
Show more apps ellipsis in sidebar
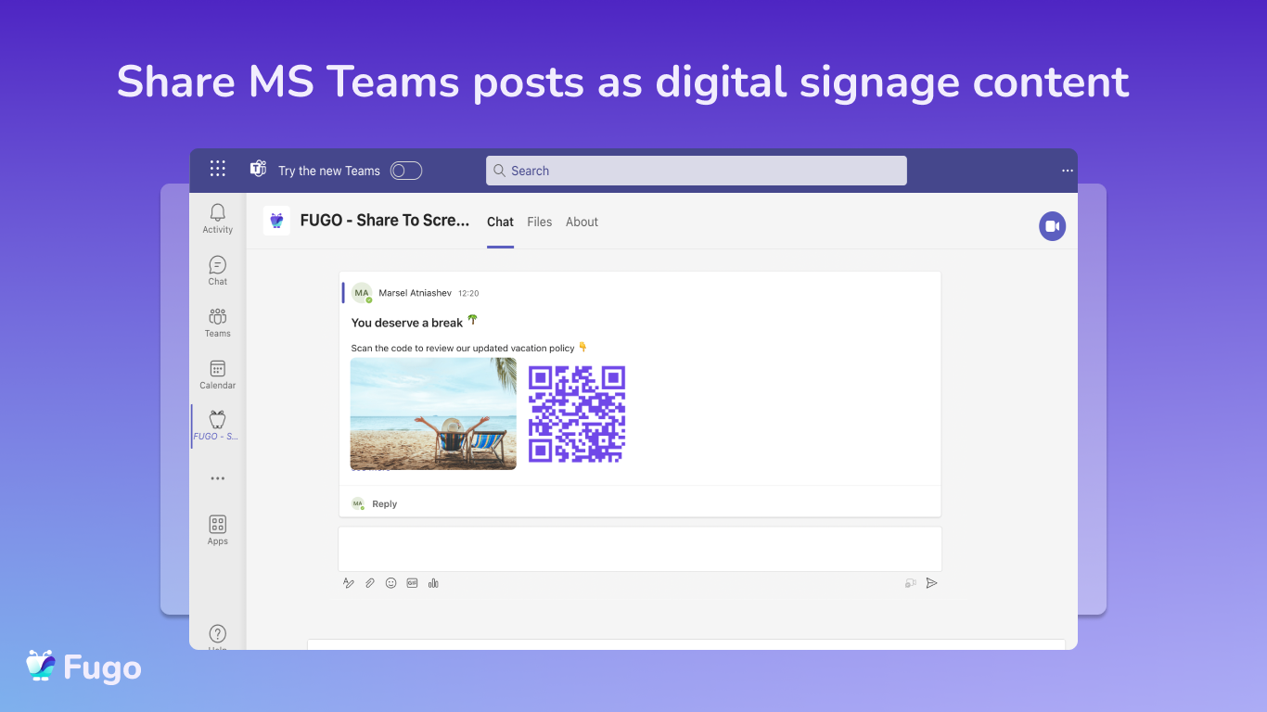pyautogui.click(x=217, y=478)
